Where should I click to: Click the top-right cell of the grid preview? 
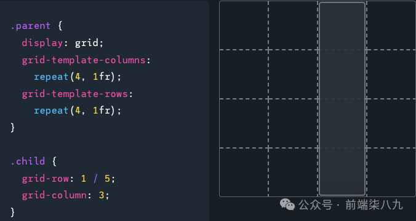pos(391,25)
